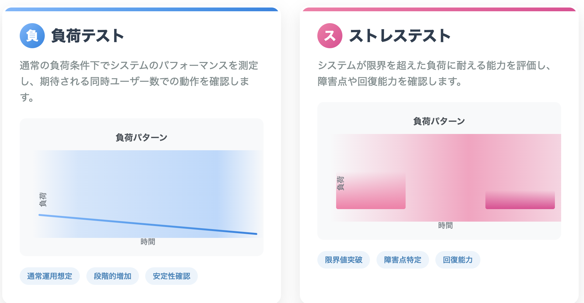Click the 時間 axis label under the pink chart
584x303 pixels.
point(445,225)
